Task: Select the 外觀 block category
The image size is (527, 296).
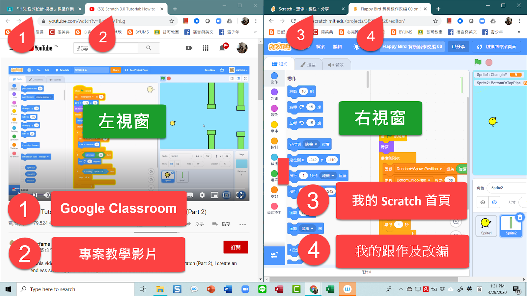Action: (274, 94)
